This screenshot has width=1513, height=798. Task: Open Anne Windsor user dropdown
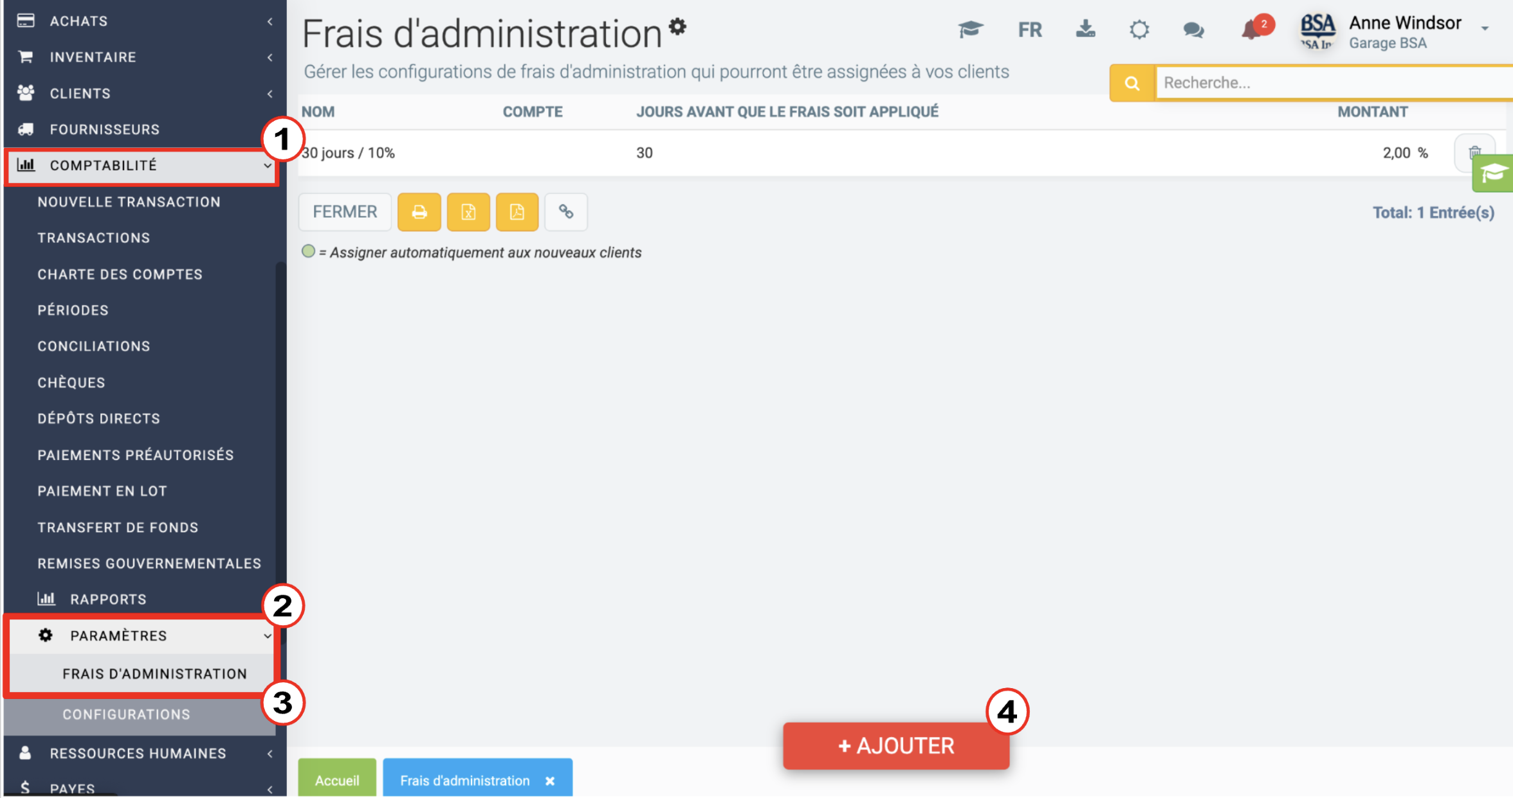(x=1485, y=29)
